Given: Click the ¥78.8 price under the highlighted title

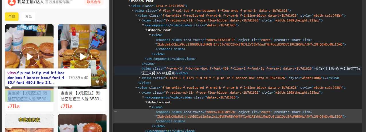Looking at the screenshot, I should (x=14, y=106).
